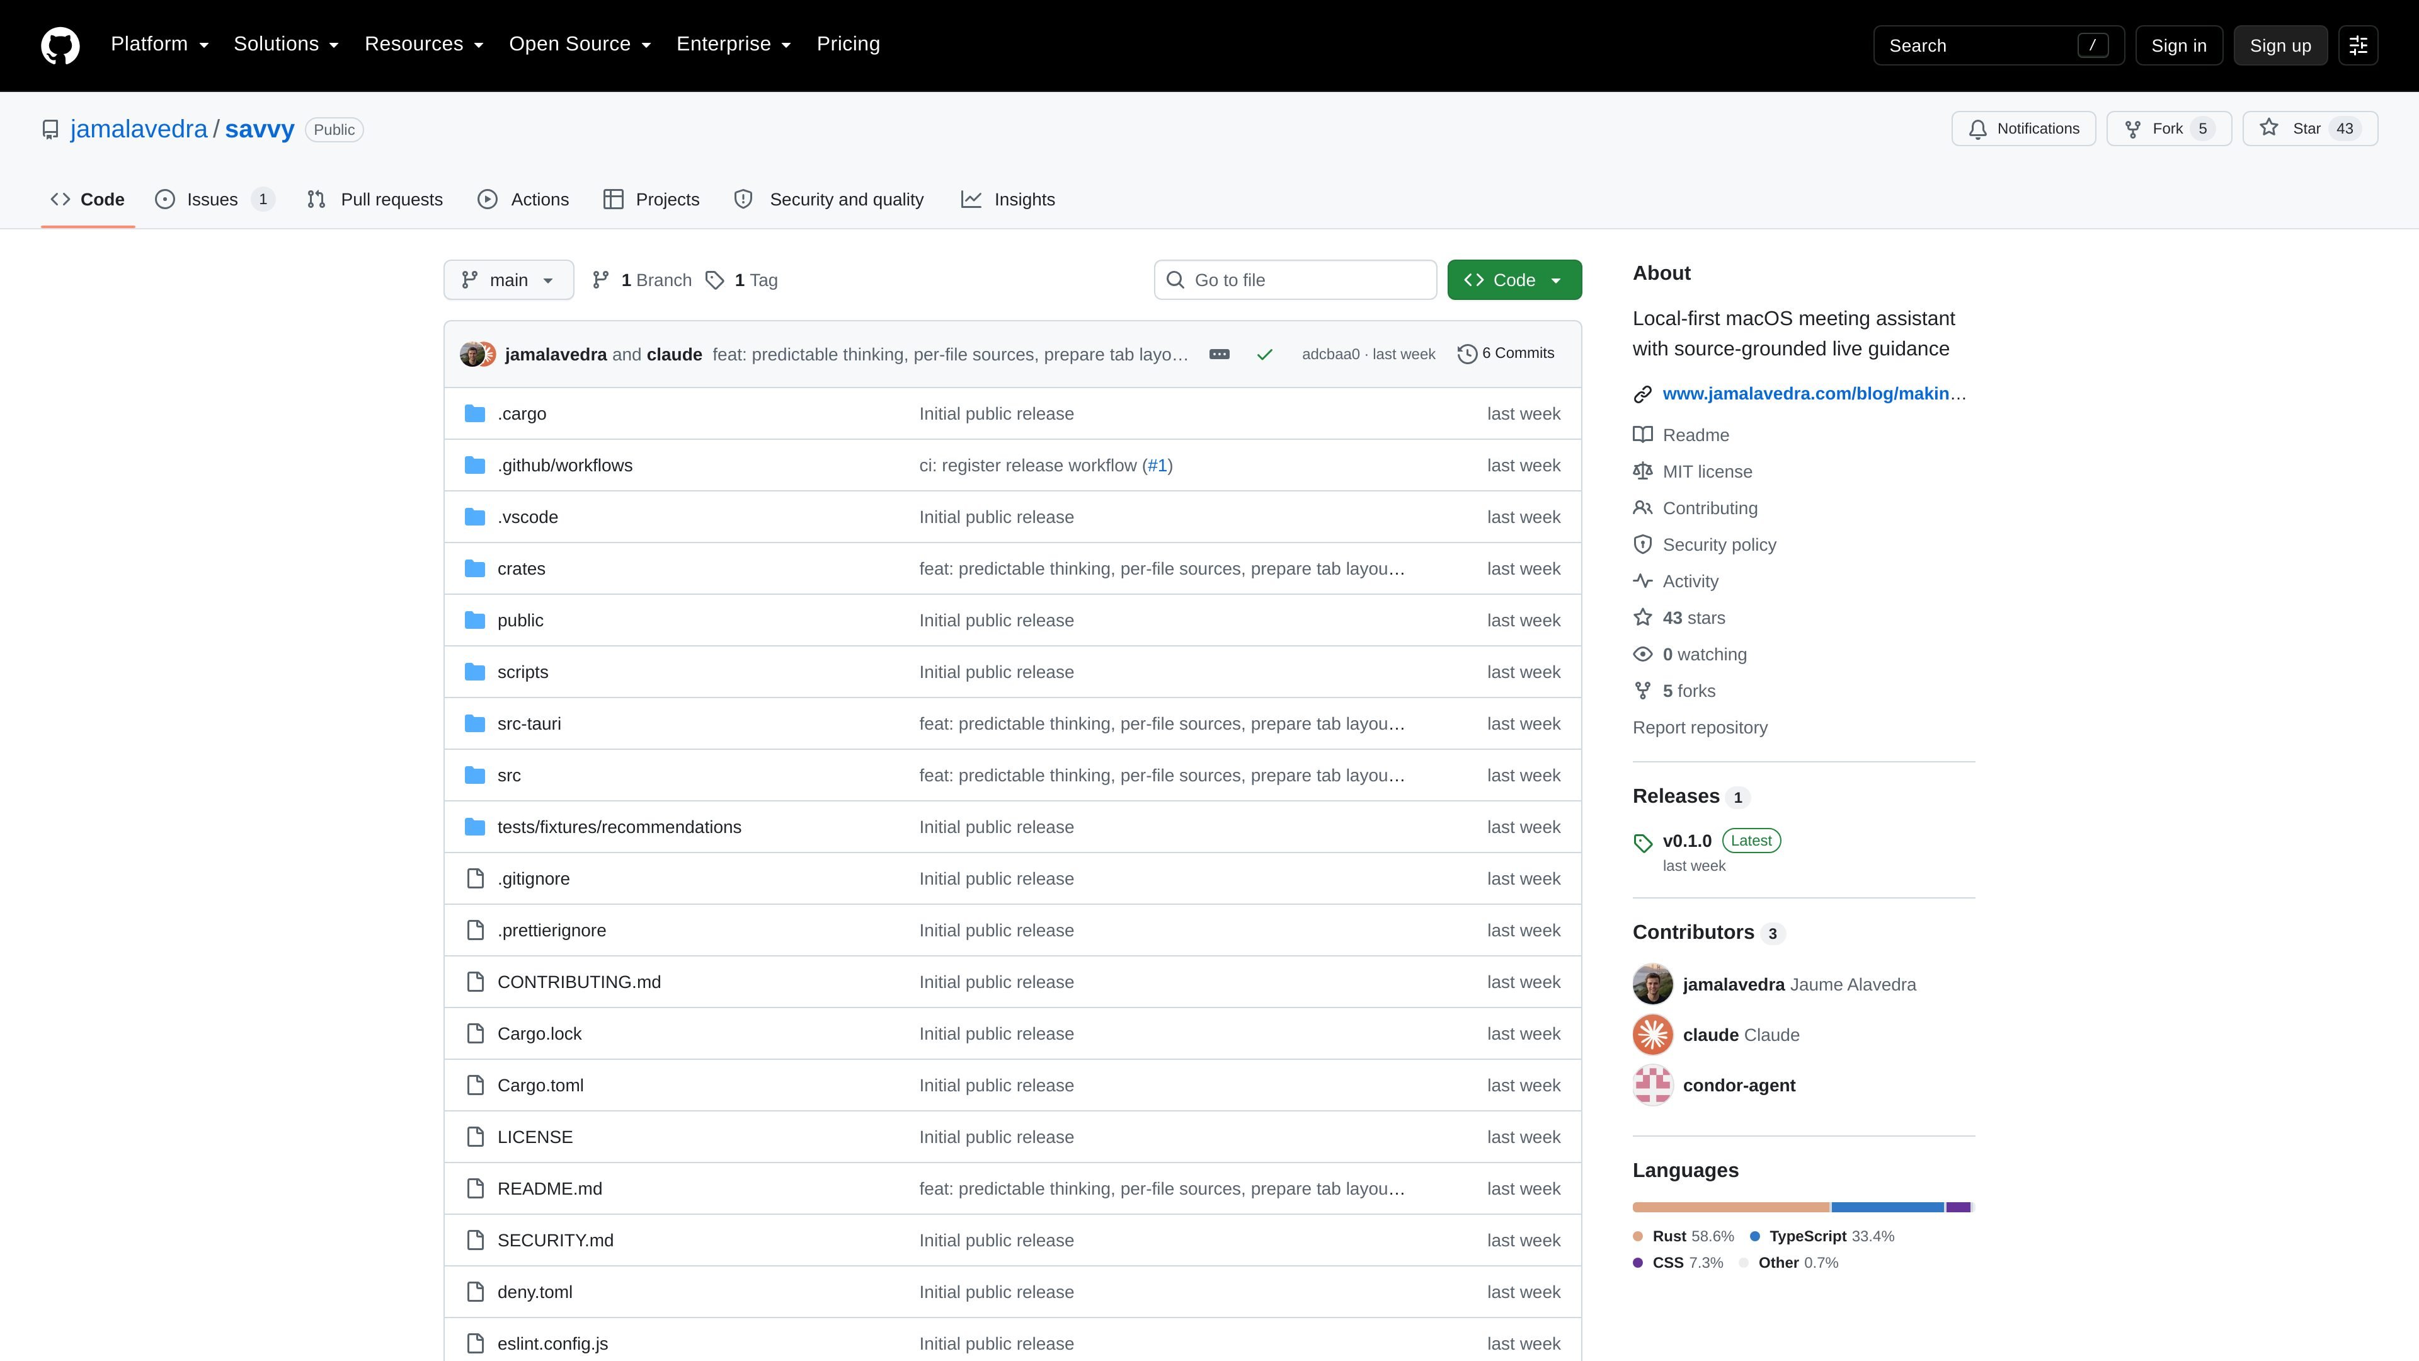Open the .github/workflows folder

click(564, 465)
